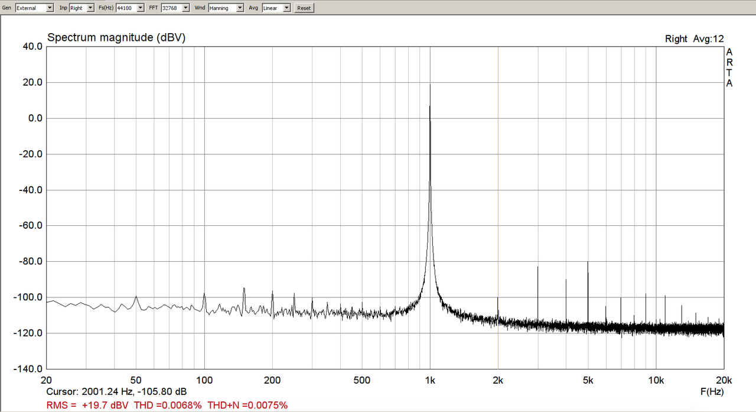Click the 0.0 y-axis label

pos(35,118)
